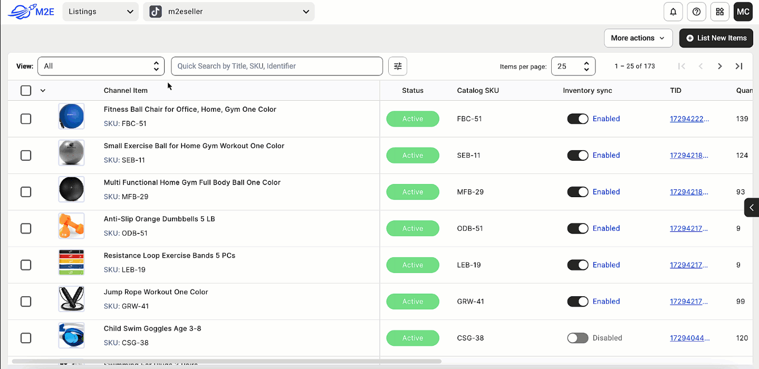Open the apps grid icon
Viewport: 759px width, 369px height.
click(x=719, y=12)
